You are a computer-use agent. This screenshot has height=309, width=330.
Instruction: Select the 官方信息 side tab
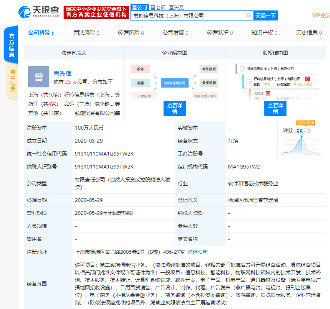coord(11,45)
